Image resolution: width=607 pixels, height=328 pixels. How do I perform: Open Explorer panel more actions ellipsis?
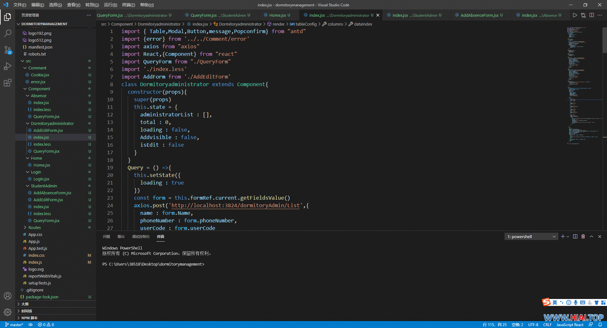point(89,15)
